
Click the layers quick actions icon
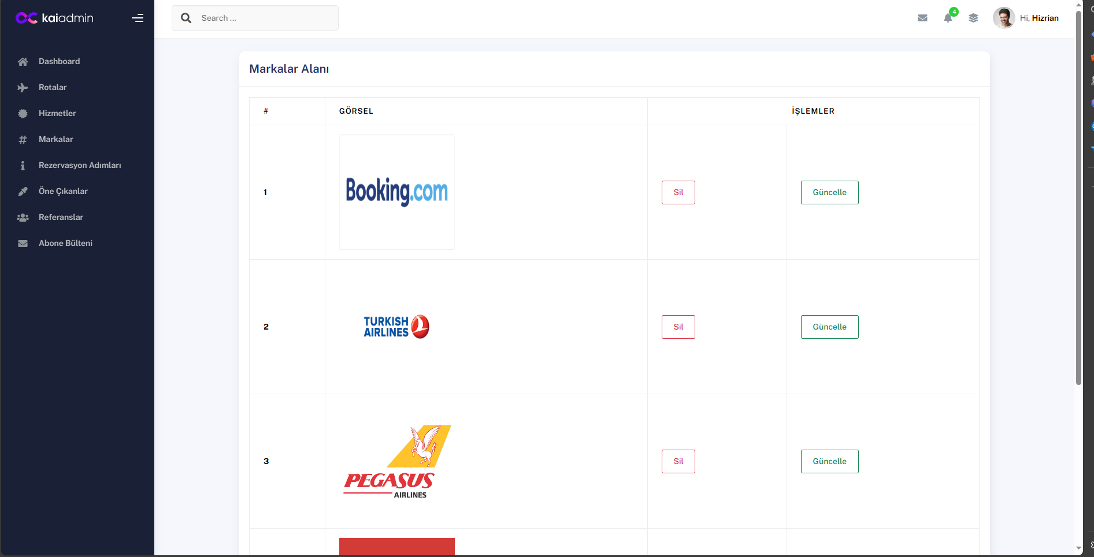(973, 18)
